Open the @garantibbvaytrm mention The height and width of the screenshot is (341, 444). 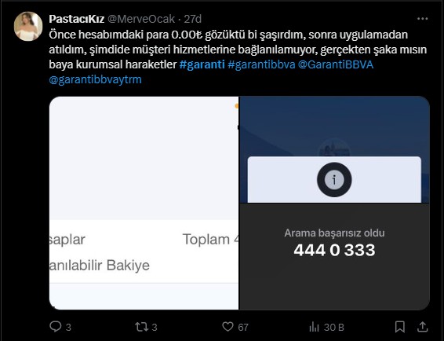point(95,79)
